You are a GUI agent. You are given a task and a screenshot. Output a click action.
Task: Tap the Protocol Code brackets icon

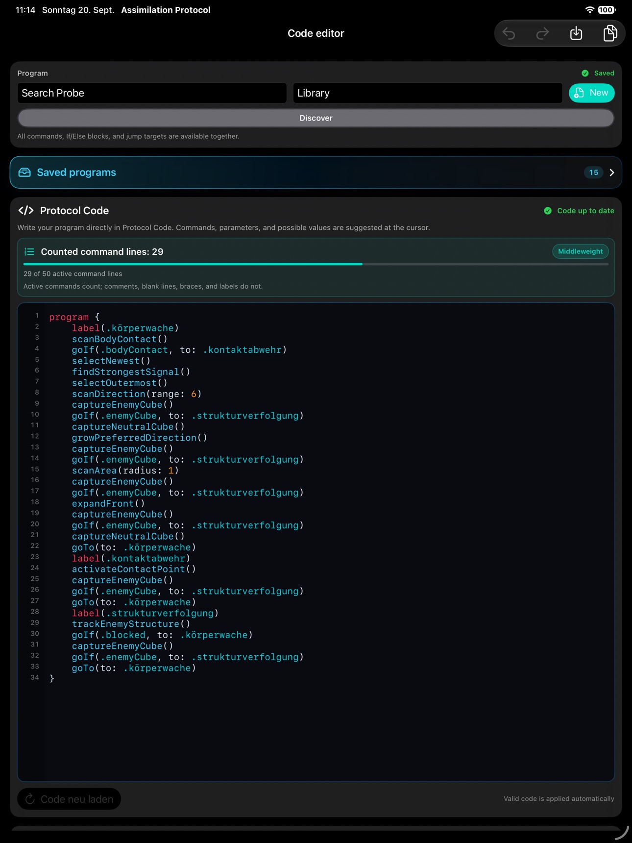(26, 211)
